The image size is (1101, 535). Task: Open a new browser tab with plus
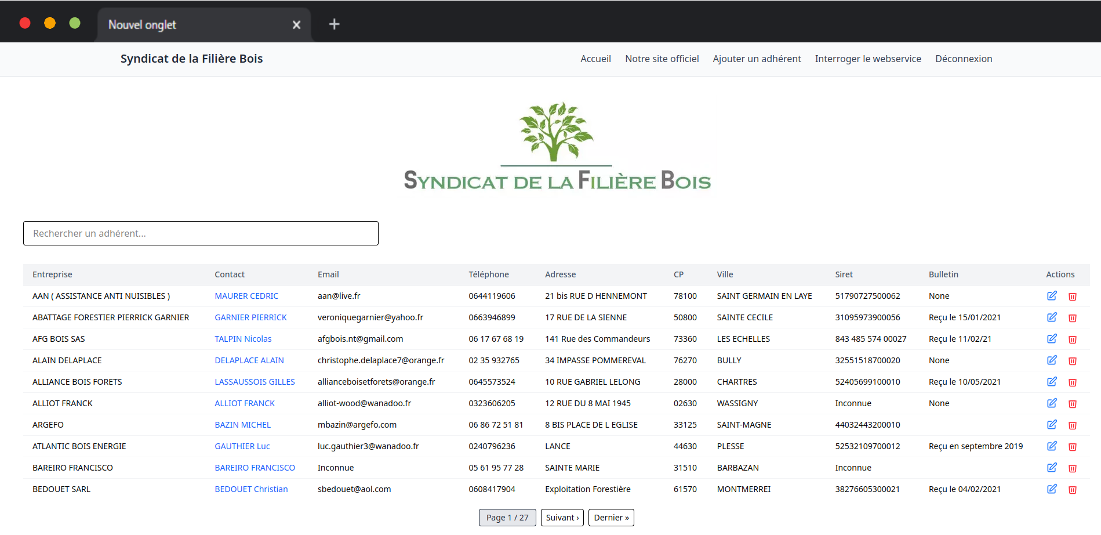coord(334,24)
